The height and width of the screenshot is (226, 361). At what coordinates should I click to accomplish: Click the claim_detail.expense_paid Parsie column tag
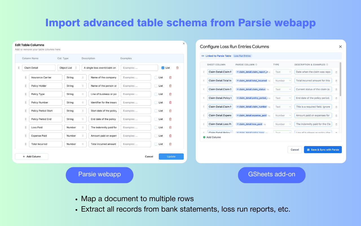point(252,116)
